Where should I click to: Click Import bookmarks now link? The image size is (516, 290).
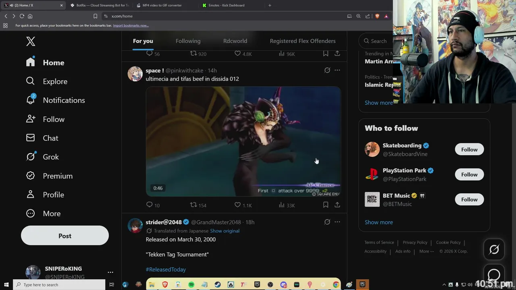pos(131,25)
